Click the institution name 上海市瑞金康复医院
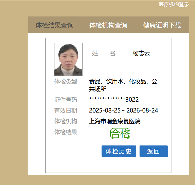The width and height of the screenshot is (195, 185). [115, 121]
